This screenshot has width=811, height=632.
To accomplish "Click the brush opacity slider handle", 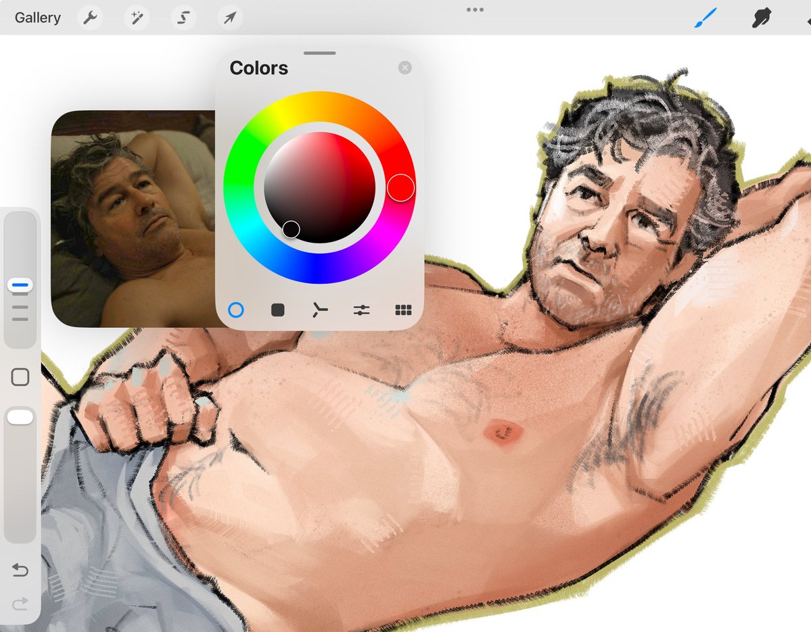I will tap(20, 417).
